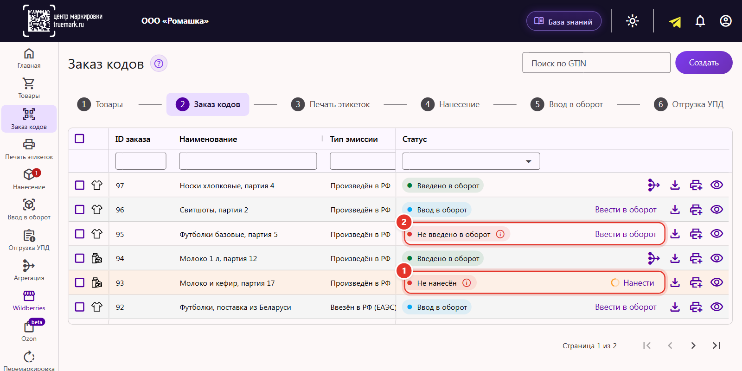Print labels for order 96
This screenshot has width=742, height=371.
pyautogui.click(x=696, y=210)
